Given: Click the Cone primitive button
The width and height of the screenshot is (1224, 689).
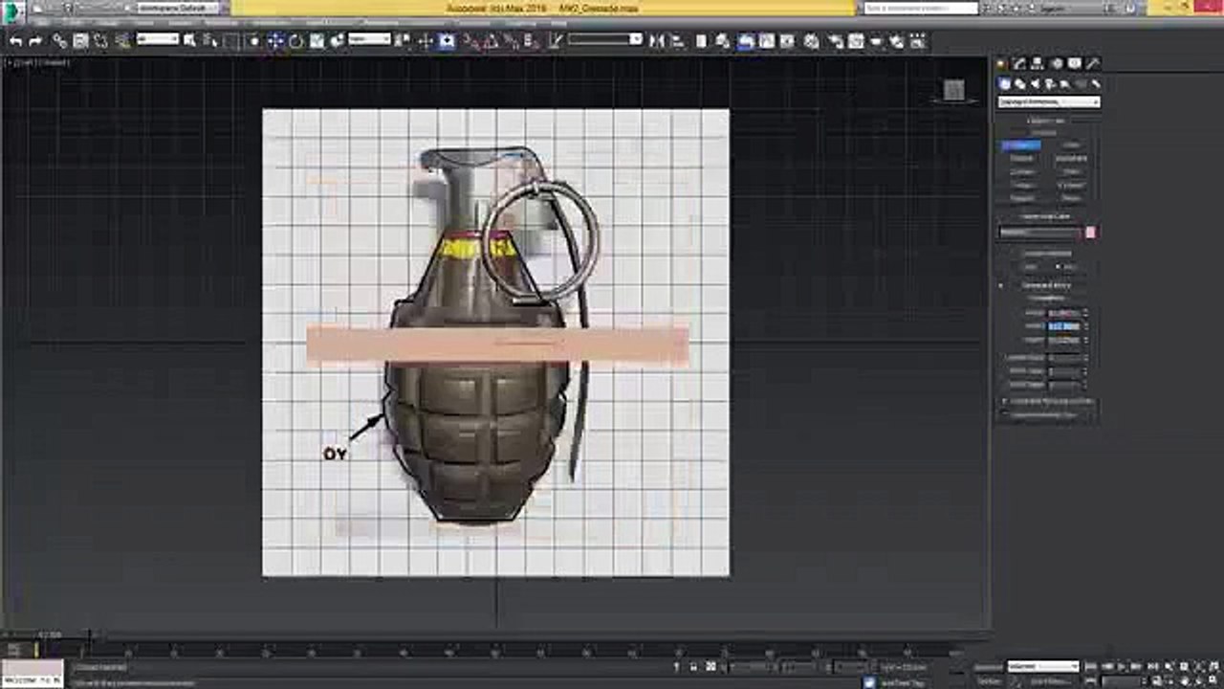Looking at the screenshot, I should click(x=1072, y=145).
